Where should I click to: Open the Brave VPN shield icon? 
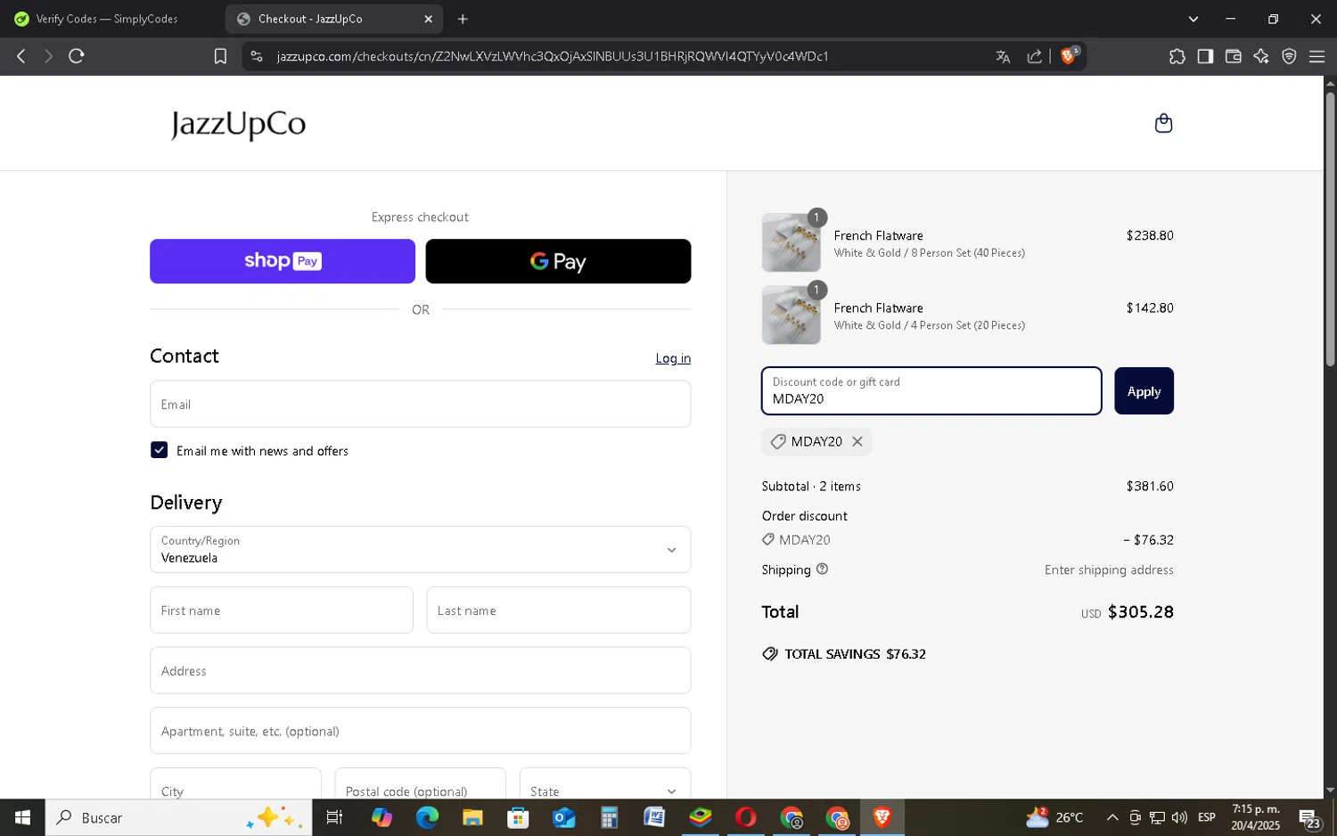(1289, 56)
